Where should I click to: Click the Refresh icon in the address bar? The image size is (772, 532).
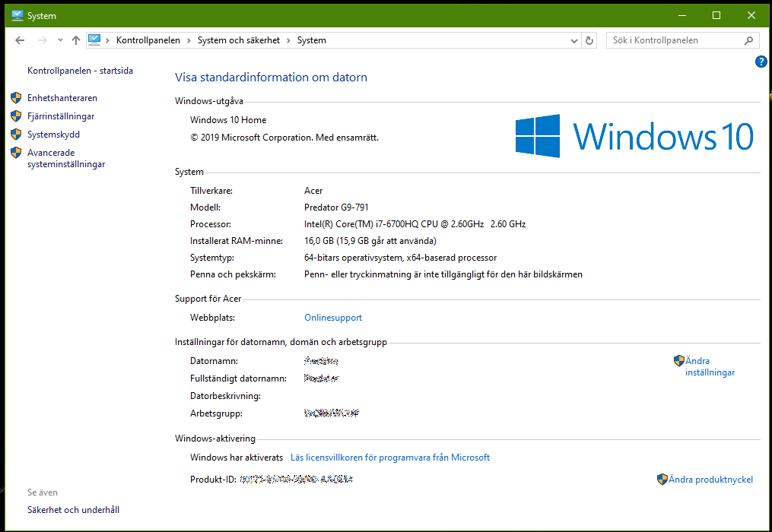point(589,40)
